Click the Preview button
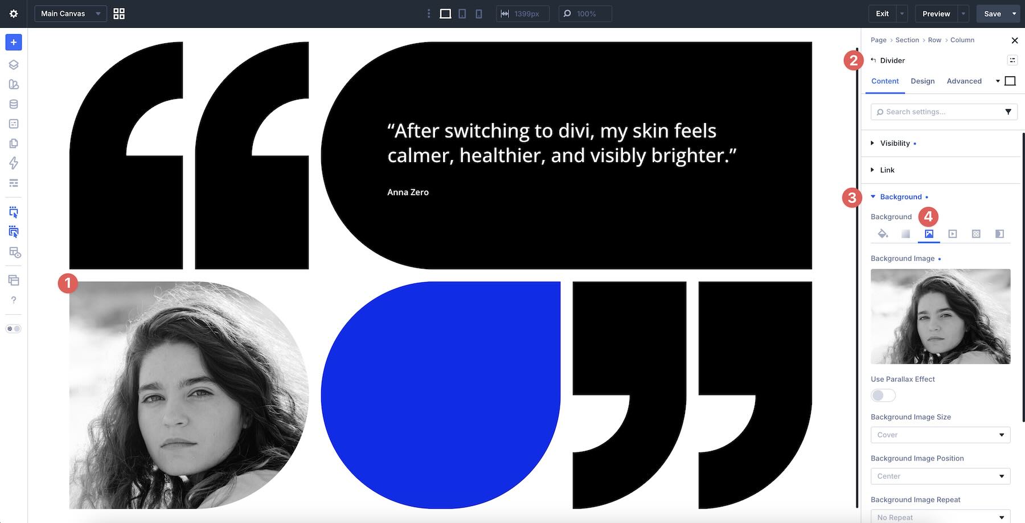Viewport: 1025px width, 523px height. click(936, 14)
